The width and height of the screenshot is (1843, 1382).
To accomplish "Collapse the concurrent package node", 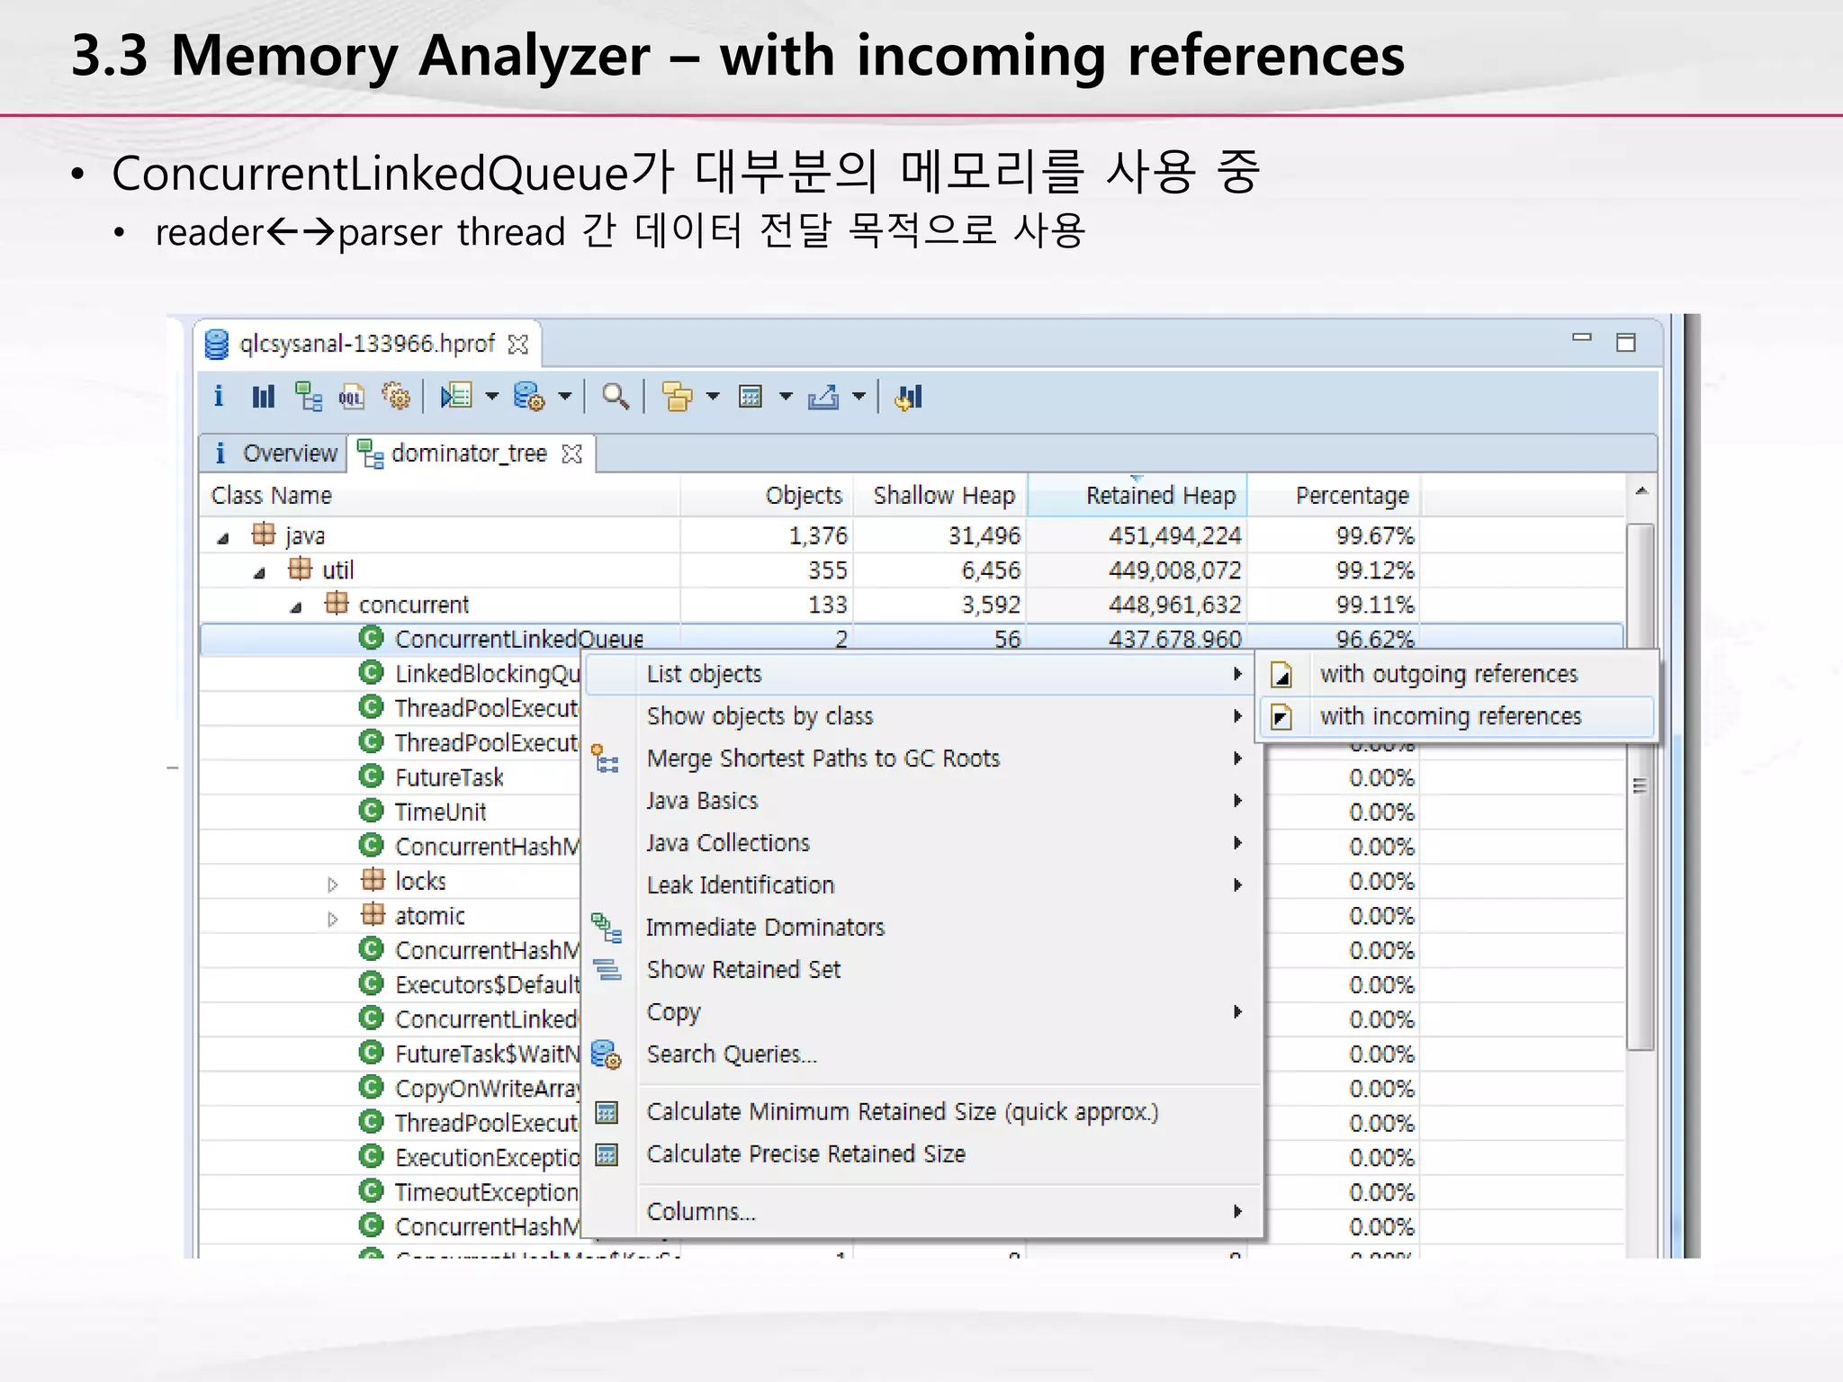I will point(296,607).
